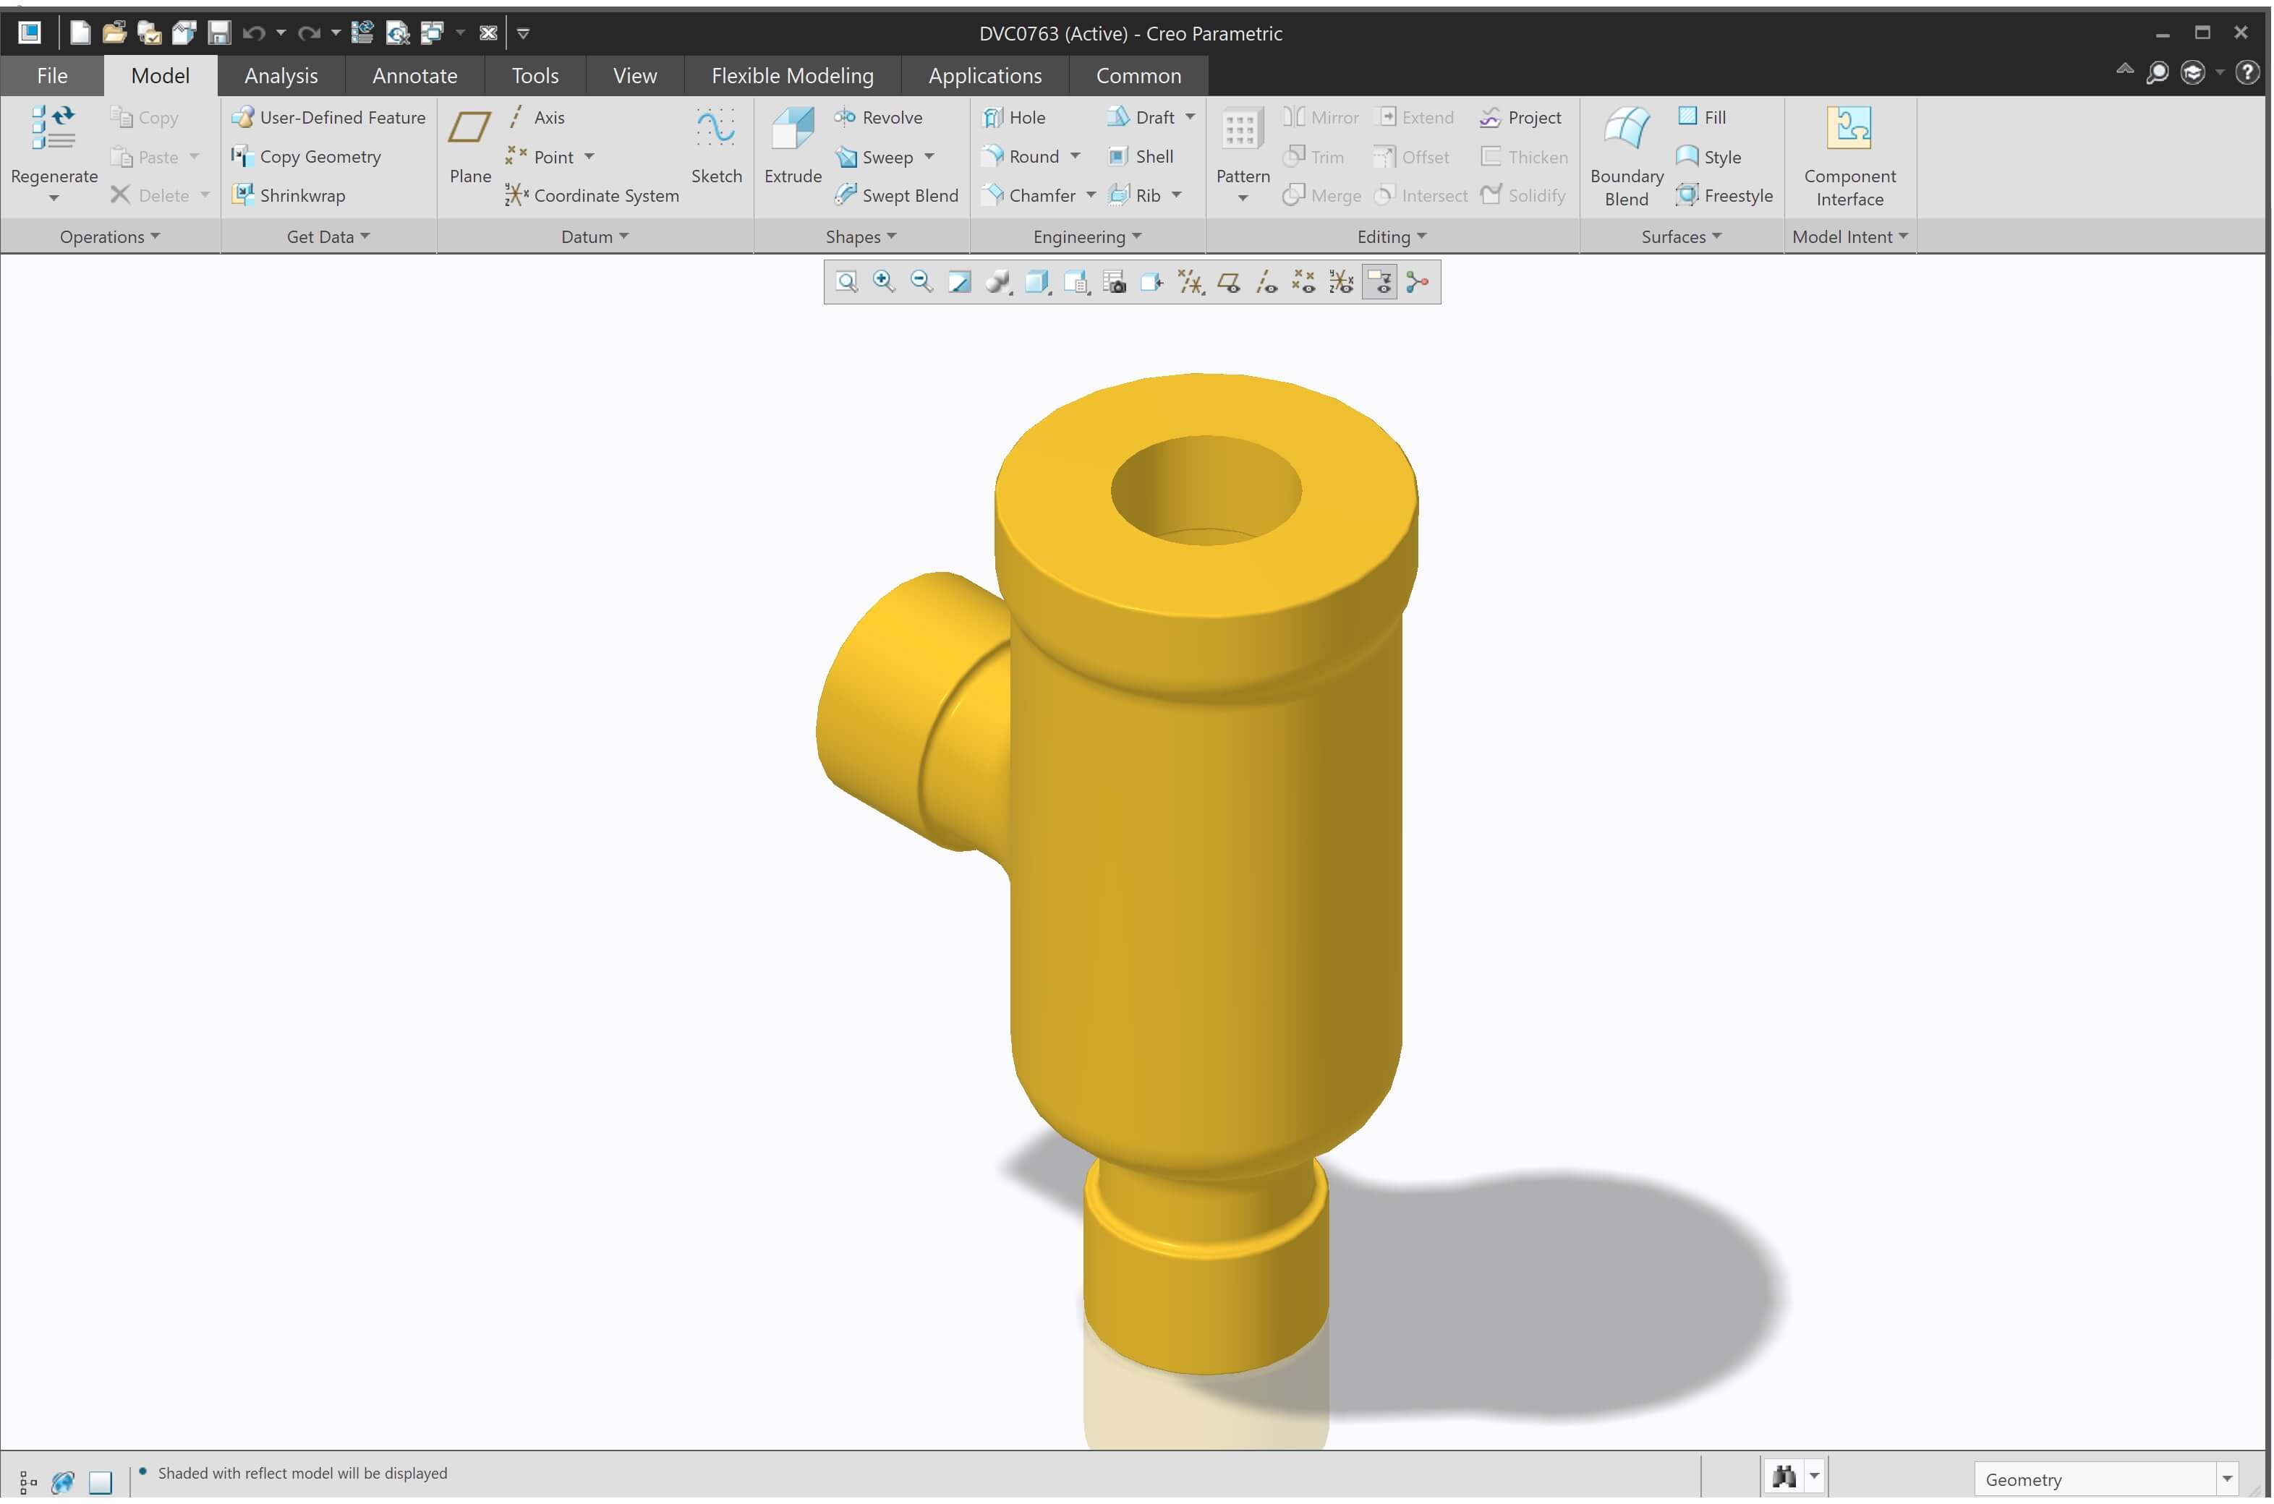Click the Undo arrow icon
The width and height of the screenshot is (2274, 1504).
(253, 33)
